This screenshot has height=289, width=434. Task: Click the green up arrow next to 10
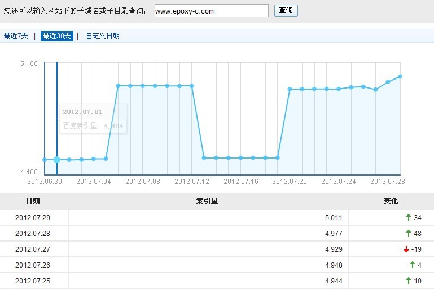[408, 281]
